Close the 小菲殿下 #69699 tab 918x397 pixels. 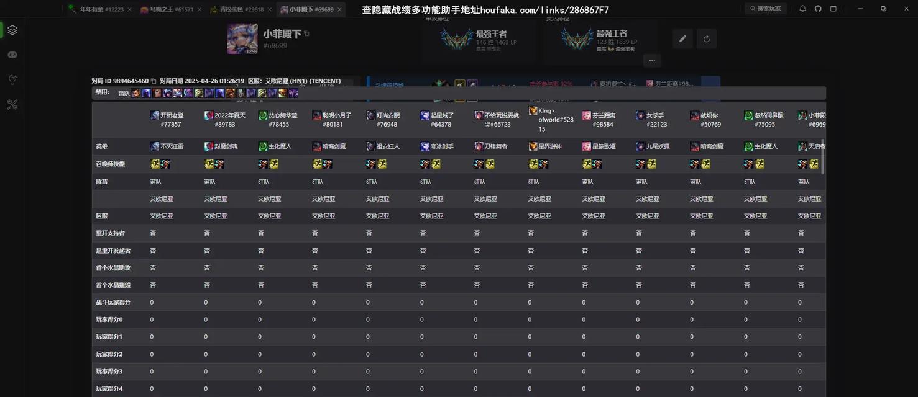[339, 9]
